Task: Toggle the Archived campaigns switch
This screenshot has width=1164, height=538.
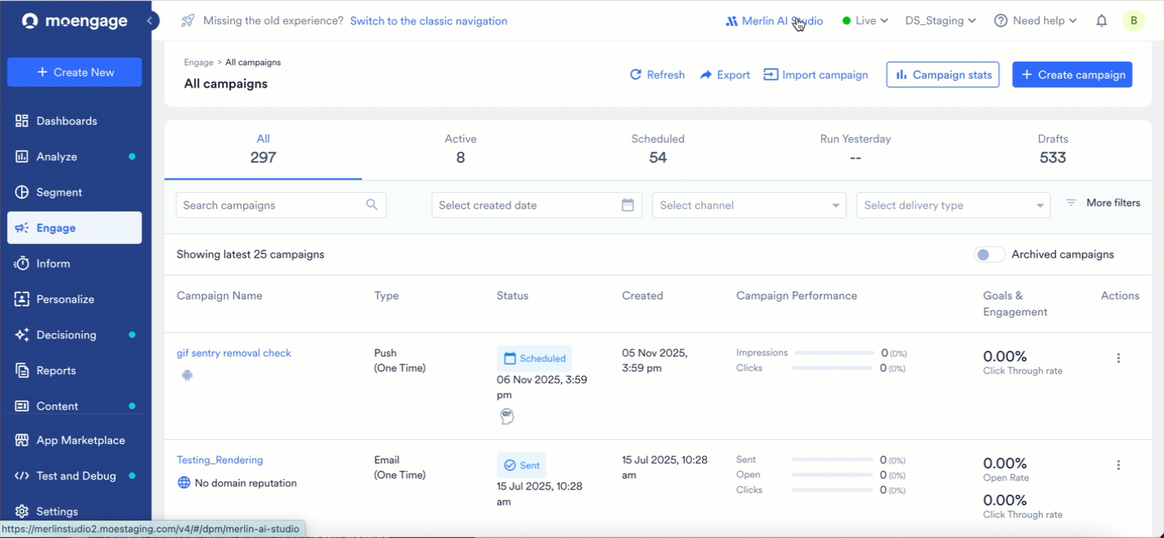Action: pyautogui.click(x=990, y=254)
